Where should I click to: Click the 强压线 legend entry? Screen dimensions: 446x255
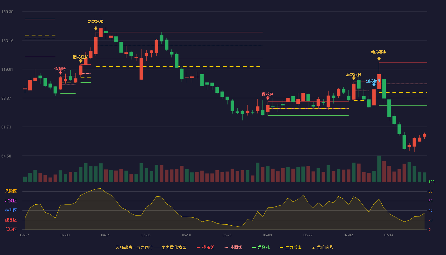[x=206, y=247]
